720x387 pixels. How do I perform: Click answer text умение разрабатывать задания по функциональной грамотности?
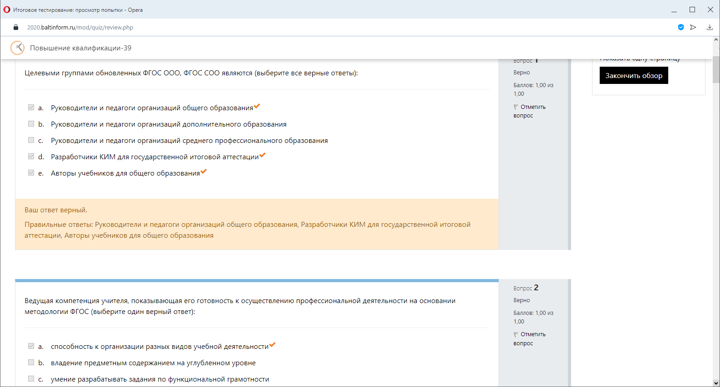[x=160, y=379]
